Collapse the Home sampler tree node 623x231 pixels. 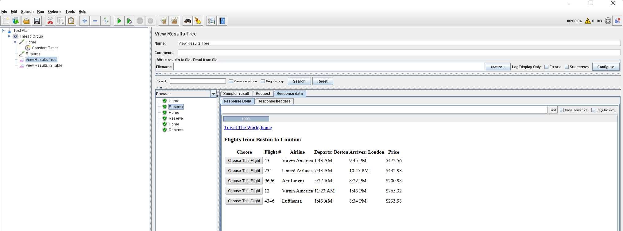(x=15, y=42)
